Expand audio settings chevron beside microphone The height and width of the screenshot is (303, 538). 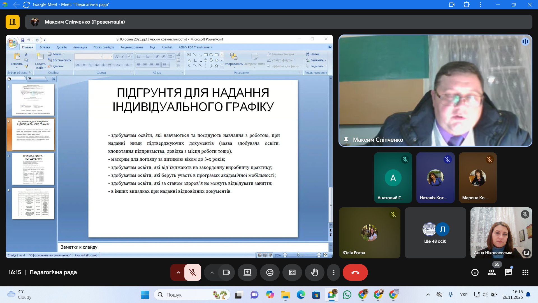click(x=178, y=272)
